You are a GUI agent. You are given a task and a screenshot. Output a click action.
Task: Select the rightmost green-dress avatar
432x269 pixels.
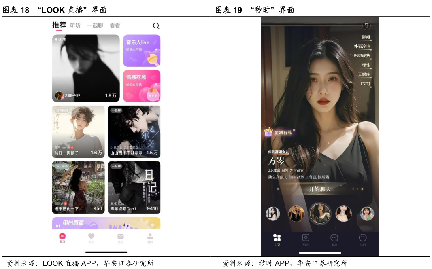tap(367, 214)
